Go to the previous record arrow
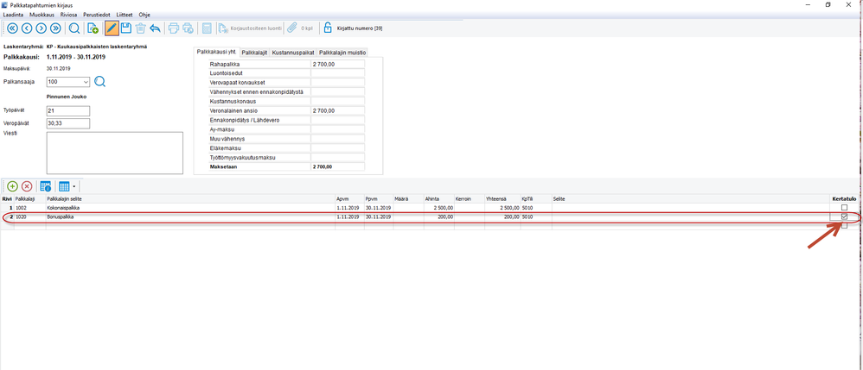This screenshot has height=370, width=863. click(27, 28)
